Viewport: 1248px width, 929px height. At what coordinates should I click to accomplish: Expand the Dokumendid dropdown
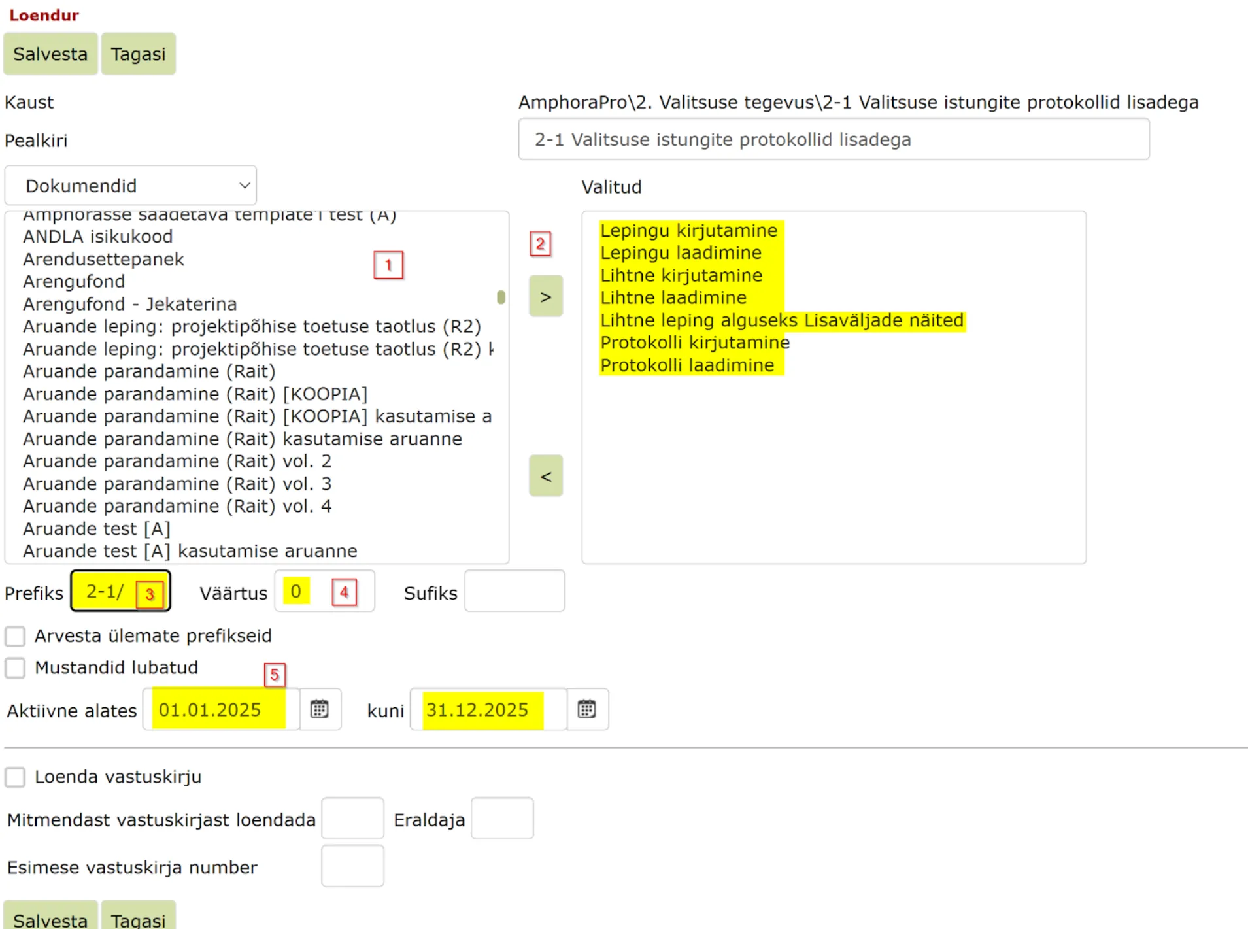click(x=131, y=186)
